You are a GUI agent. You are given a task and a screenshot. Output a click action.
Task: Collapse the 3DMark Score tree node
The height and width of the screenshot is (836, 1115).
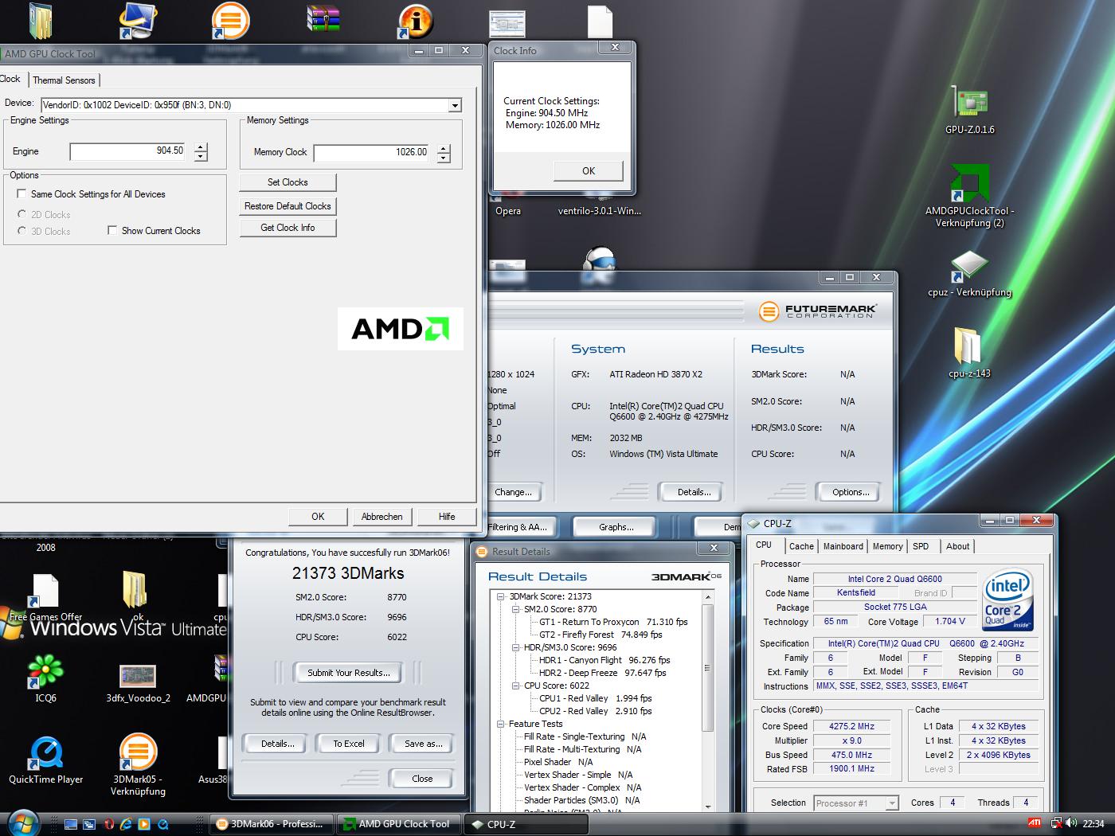pyautogui.click(x=500, y=596)
